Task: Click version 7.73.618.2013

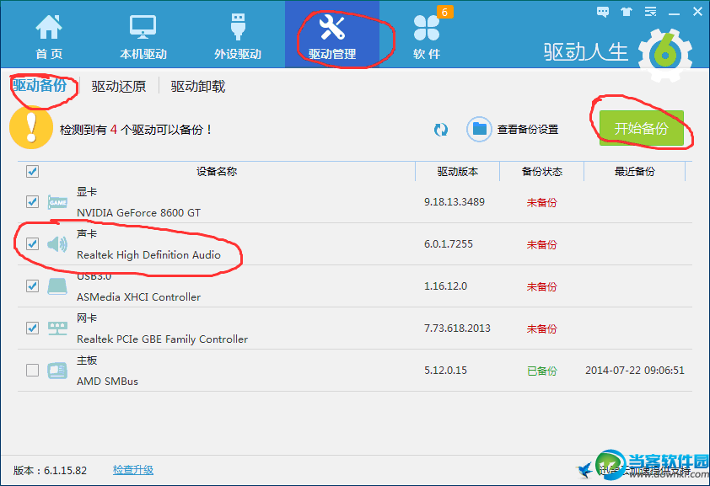Action: pos(457,328)
